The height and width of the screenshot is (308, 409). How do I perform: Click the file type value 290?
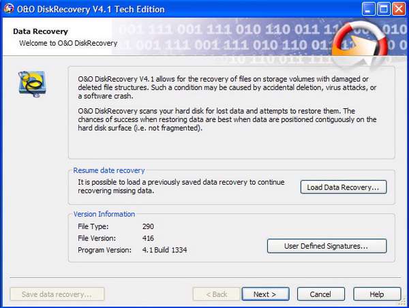click(x=148, y=226)
